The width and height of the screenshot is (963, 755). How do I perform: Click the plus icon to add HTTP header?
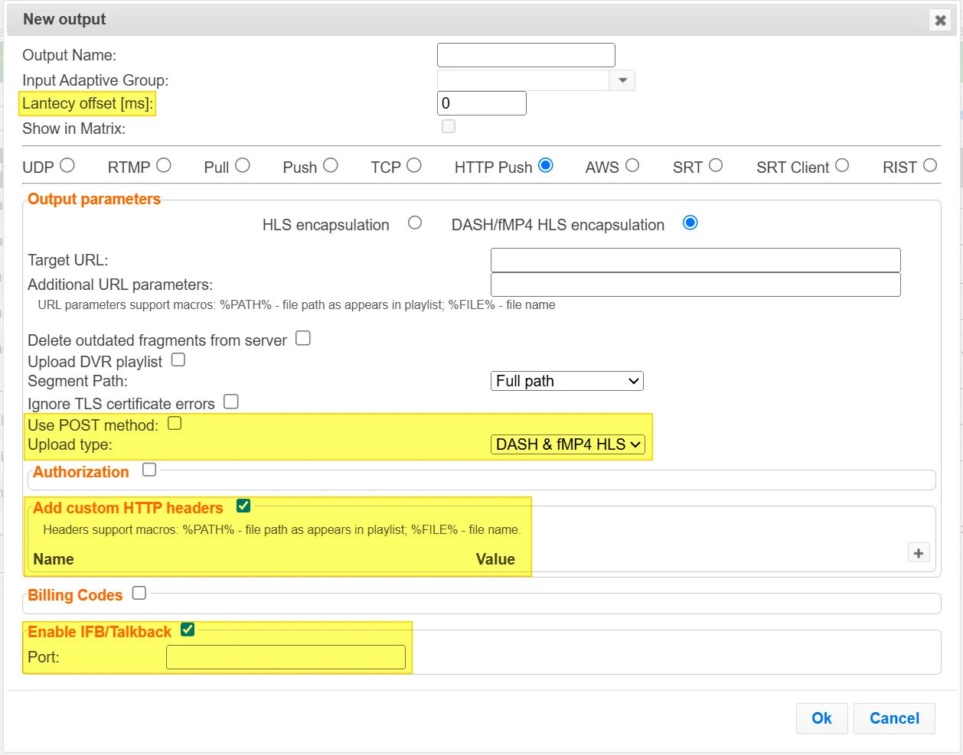coord(919,553)
